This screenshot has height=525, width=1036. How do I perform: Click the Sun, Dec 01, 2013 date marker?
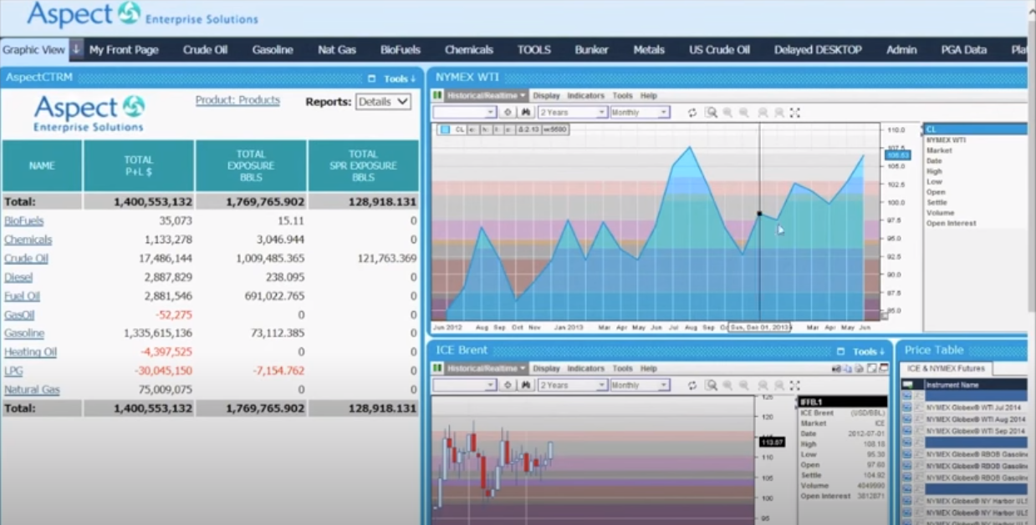[x=759, y=328]
